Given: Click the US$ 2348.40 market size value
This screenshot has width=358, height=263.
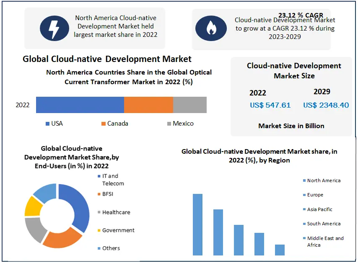Looking at the screenshot, I should (x=326, y=105).
